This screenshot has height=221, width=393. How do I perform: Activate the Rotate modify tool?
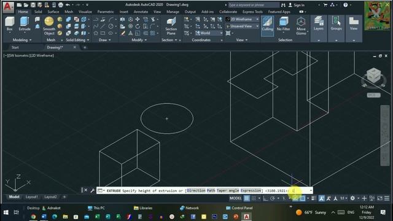pyautogui.click(x=138, y=26)
